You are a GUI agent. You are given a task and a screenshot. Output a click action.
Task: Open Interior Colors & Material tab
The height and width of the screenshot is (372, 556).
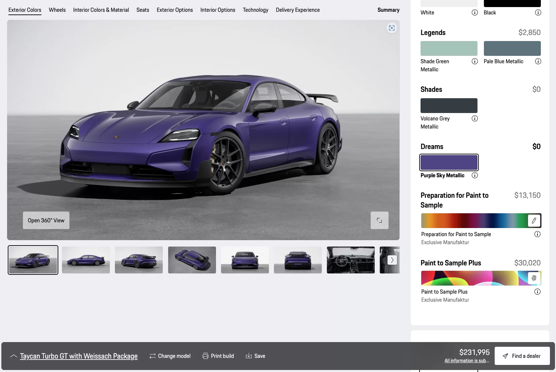click(101, 10)
